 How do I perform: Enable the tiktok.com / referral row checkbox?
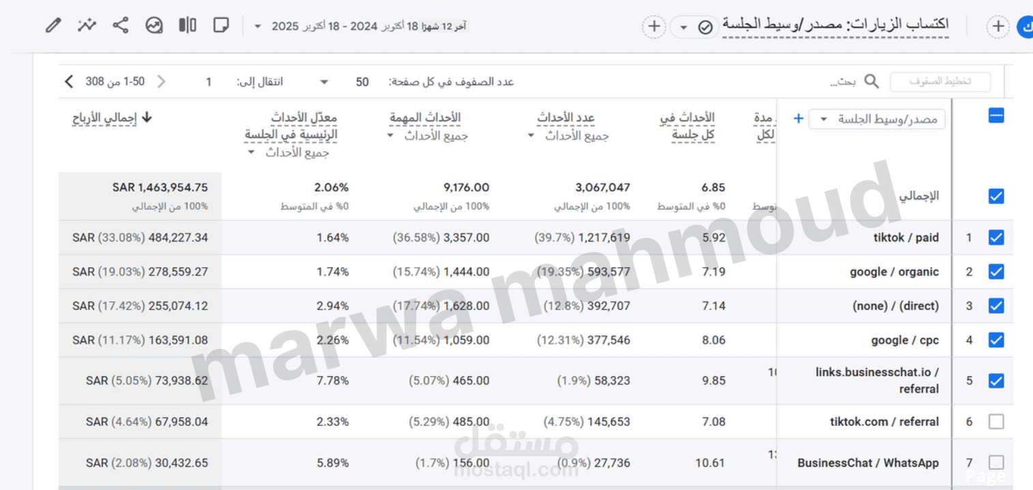click(x=996, y=421)
